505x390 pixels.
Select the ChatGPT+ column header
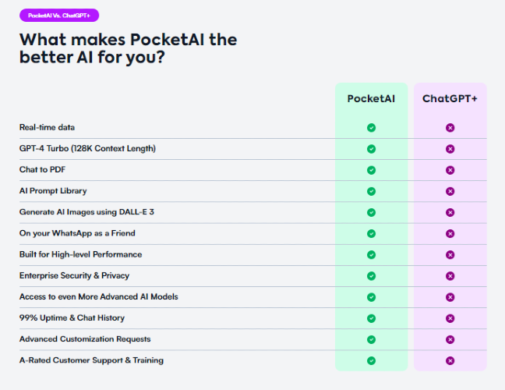450,98
